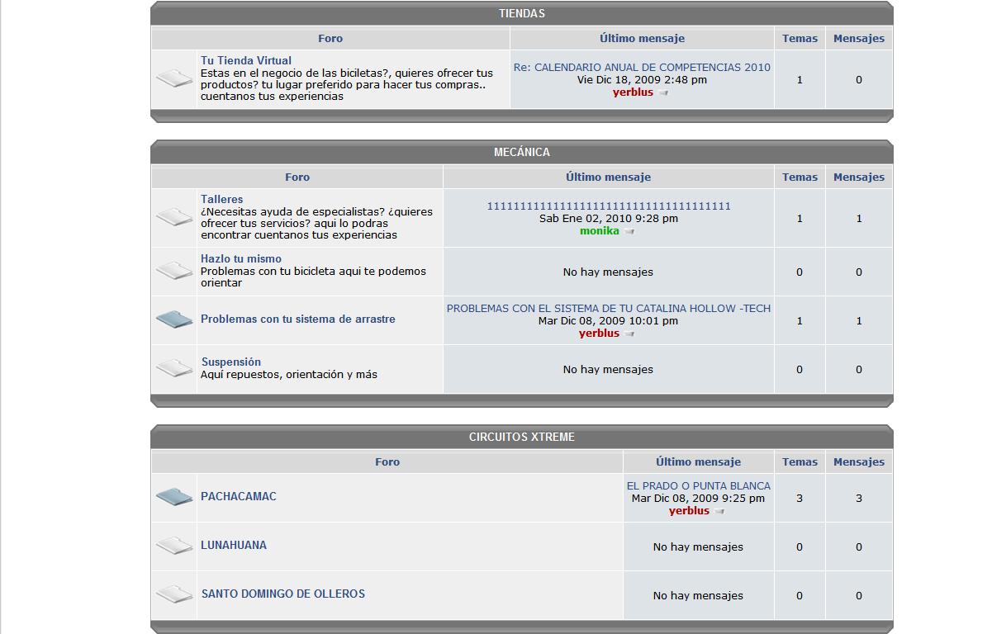Click the latest-post icon beside yerblus in PACHACAMAC row
The height and width of the screenshot is (634, 992).
720,512
